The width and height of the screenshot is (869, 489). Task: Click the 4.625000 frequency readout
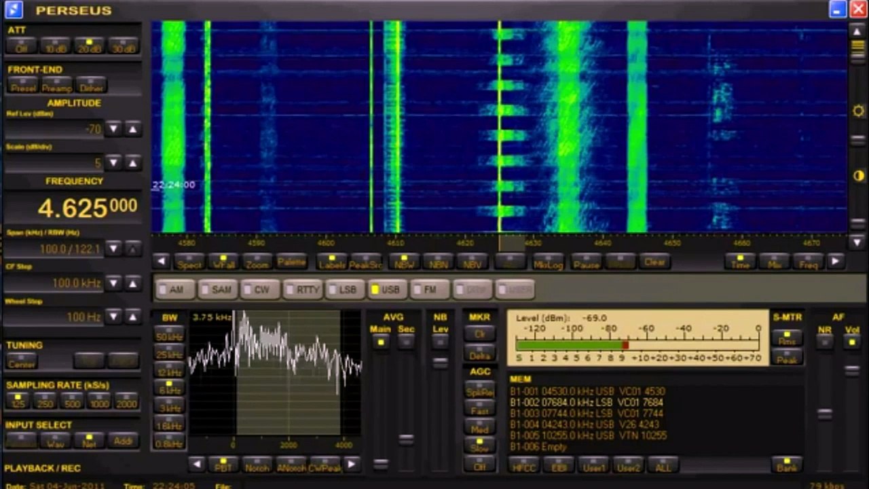pyautogui.click(x=87, y=208)
